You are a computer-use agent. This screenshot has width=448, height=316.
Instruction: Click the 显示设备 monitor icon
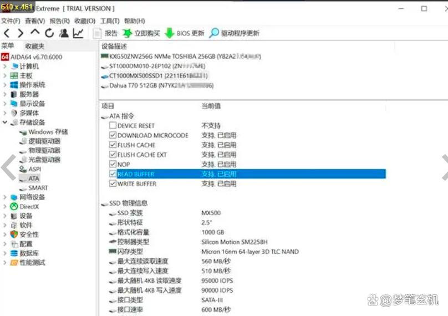point(14,104)
